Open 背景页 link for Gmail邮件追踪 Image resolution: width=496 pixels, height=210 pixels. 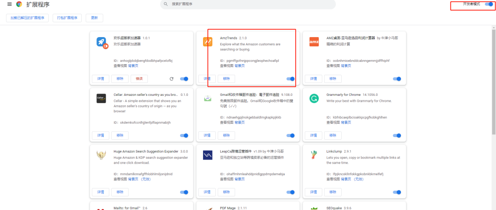[239, 122]
